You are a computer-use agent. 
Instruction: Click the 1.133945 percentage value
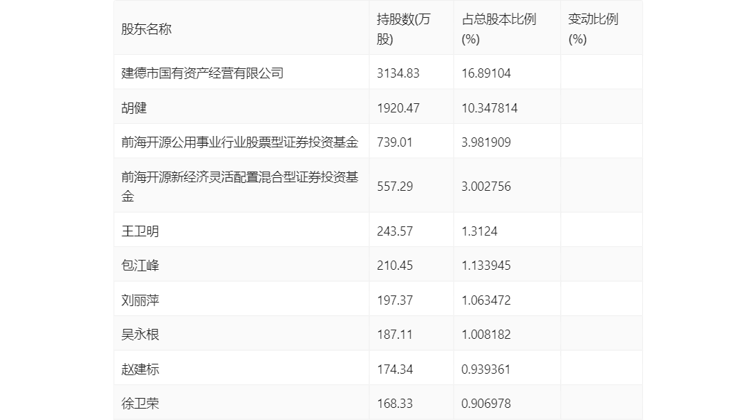tap(486, 266)
